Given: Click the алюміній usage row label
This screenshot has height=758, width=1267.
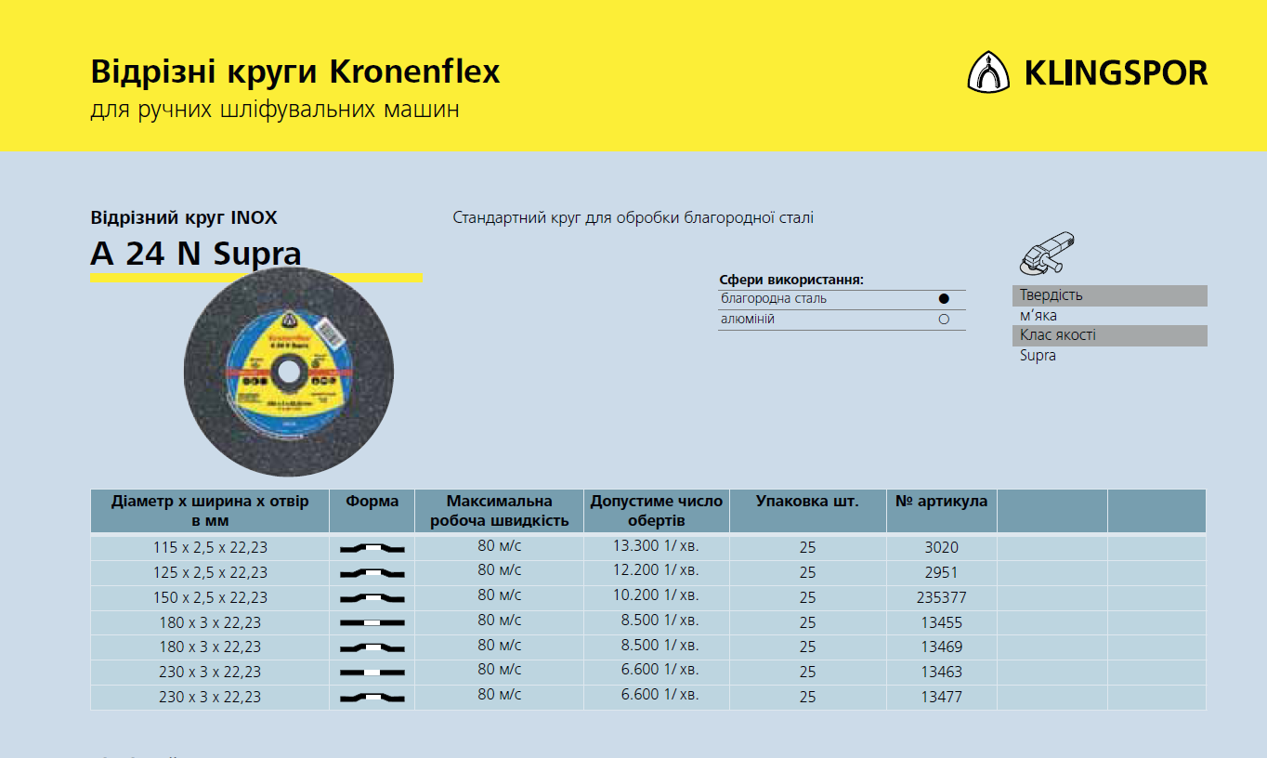Looking at the screenshot, I should pos(748,320).
